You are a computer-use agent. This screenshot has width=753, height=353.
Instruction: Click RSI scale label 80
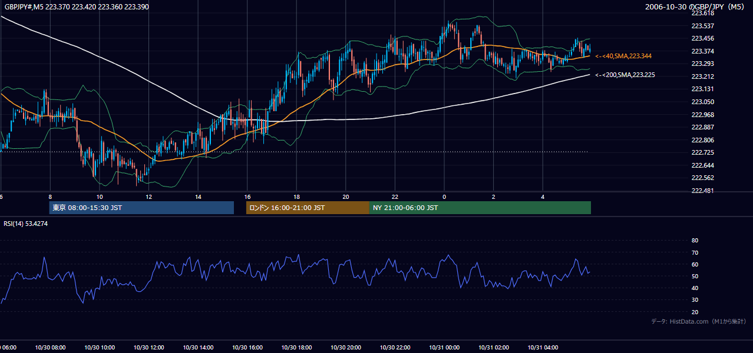pos(695,241)
